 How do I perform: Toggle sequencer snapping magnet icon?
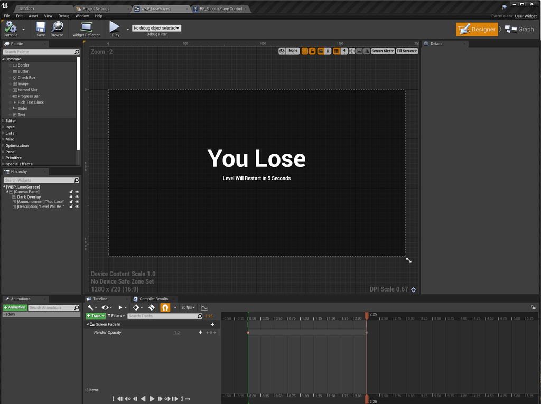(x=165, y=307)
